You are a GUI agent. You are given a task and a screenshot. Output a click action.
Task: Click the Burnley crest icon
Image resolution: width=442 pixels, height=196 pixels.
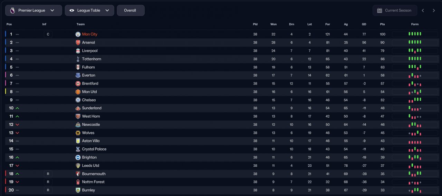coord(78,190)
